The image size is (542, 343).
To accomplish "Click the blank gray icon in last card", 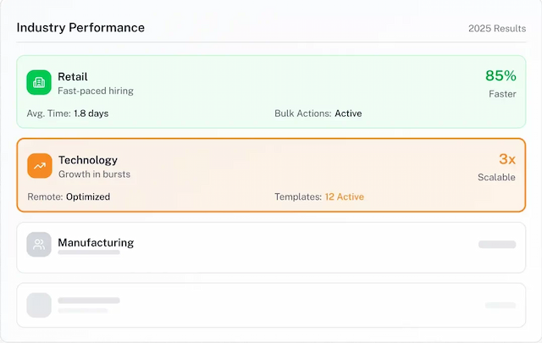I will [x=39, y=305].
